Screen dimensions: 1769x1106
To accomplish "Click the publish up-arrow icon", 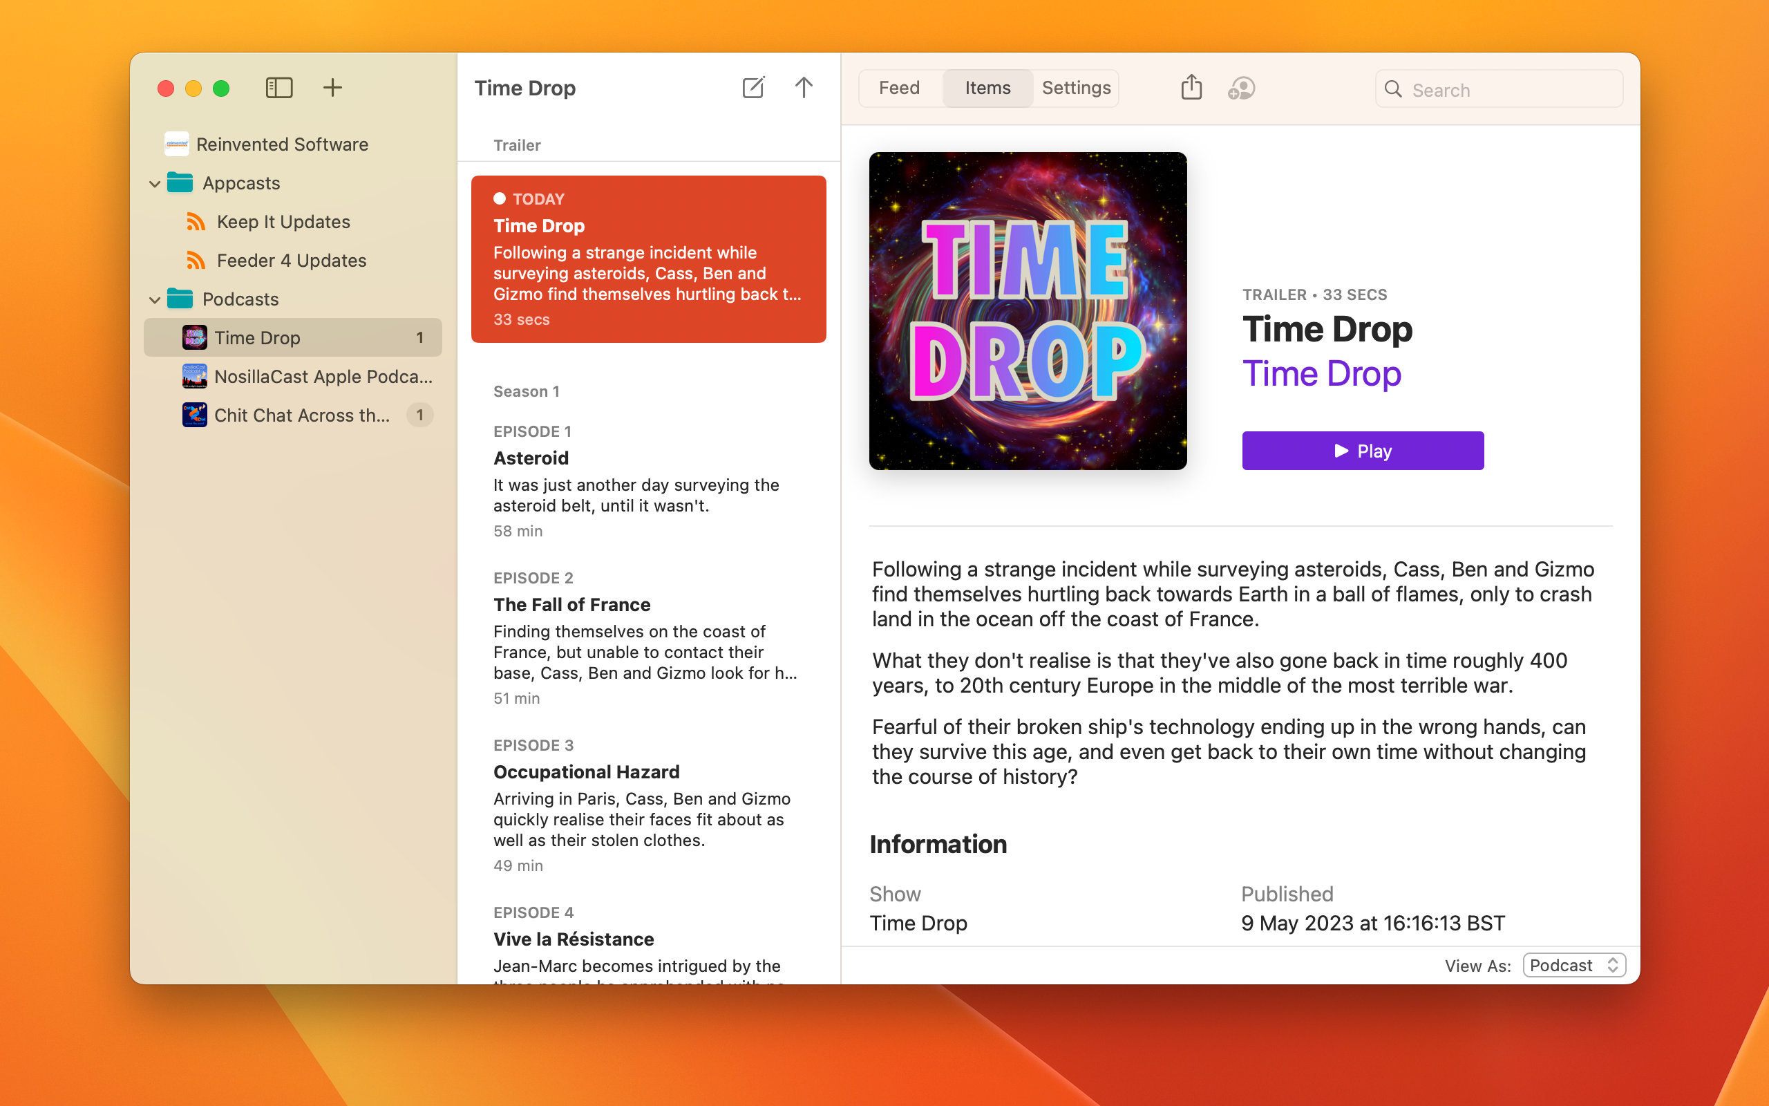I will (804, 88).
